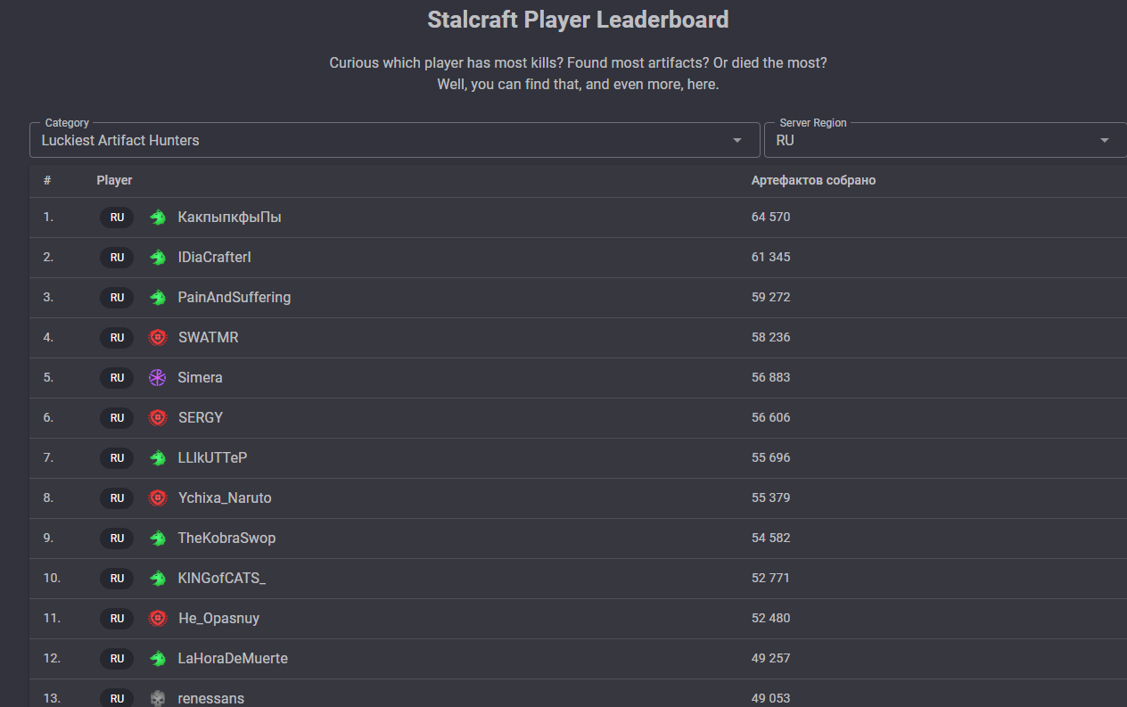
Task: Click red emblem beside Ychixa_Naruto
Action: coord(158,497)
